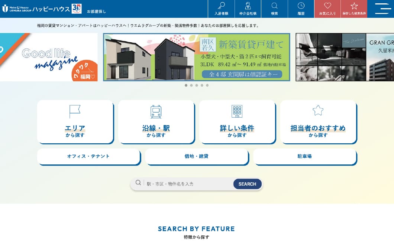
Task: Open the 入居者様 key icon in header
Action: 221,6
